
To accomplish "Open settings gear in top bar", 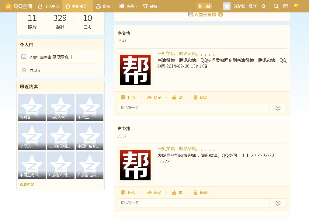I will click(263, 6).
